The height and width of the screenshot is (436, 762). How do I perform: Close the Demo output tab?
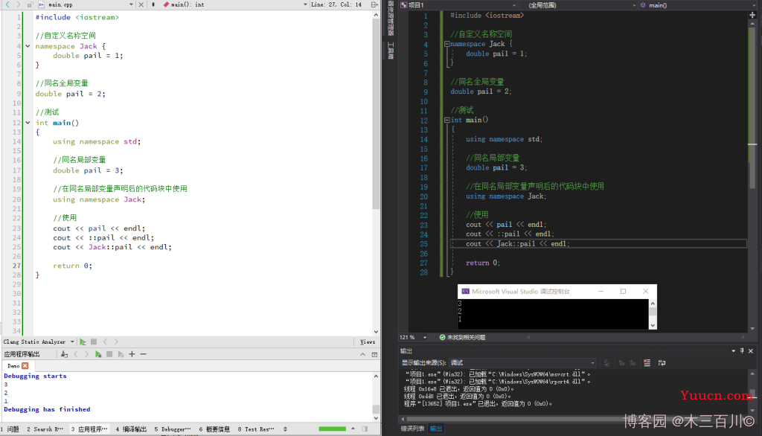click(25, 365)
